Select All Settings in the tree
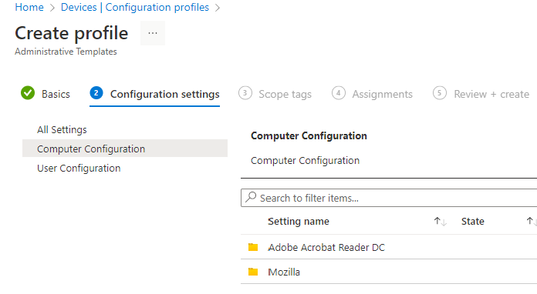The width and height of the screenshot is (537, 294). click(x=62, y=130)
